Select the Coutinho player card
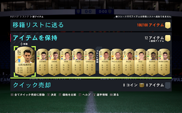182x113 pixels. [42, 62]
